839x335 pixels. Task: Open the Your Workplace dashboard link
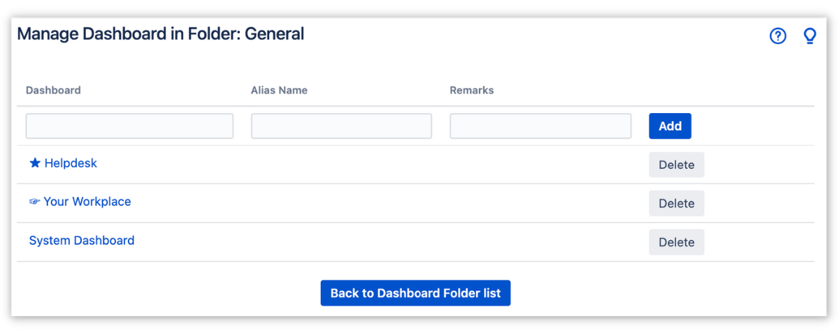[x=87, y=202]
